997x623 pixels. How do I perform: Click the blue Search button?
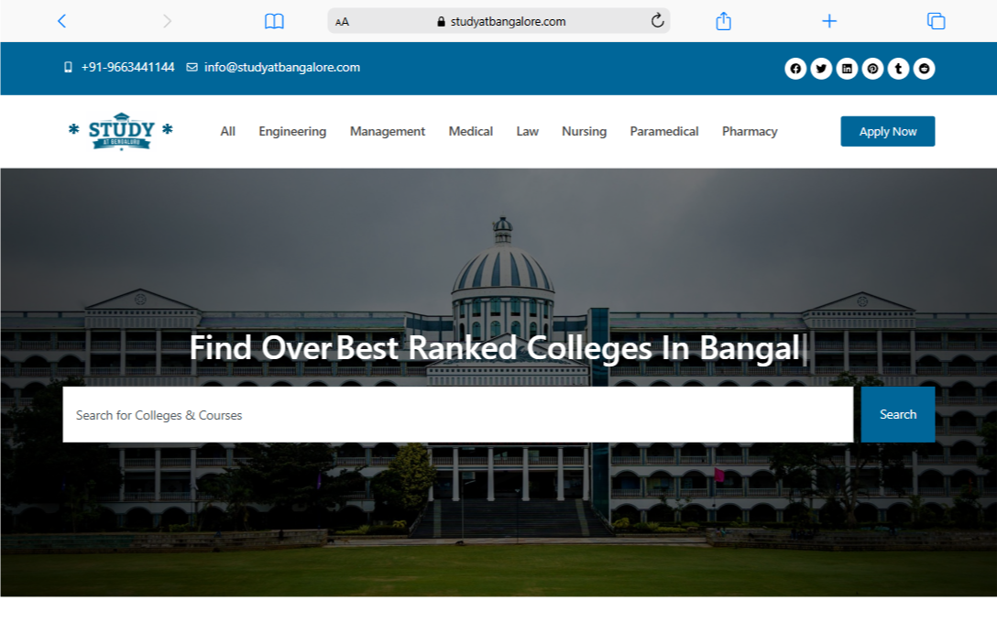coord(897,414)
